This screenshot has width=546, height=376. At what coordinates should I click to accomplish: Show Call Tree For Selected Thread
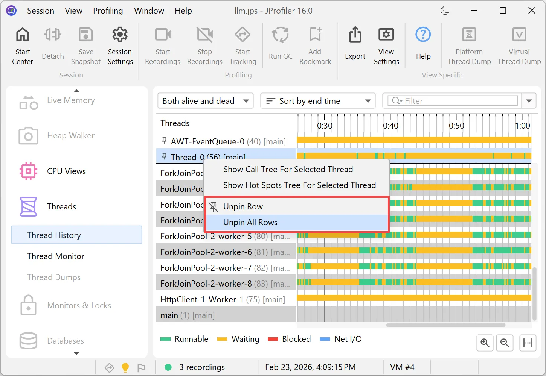click(x=288, y=169)
